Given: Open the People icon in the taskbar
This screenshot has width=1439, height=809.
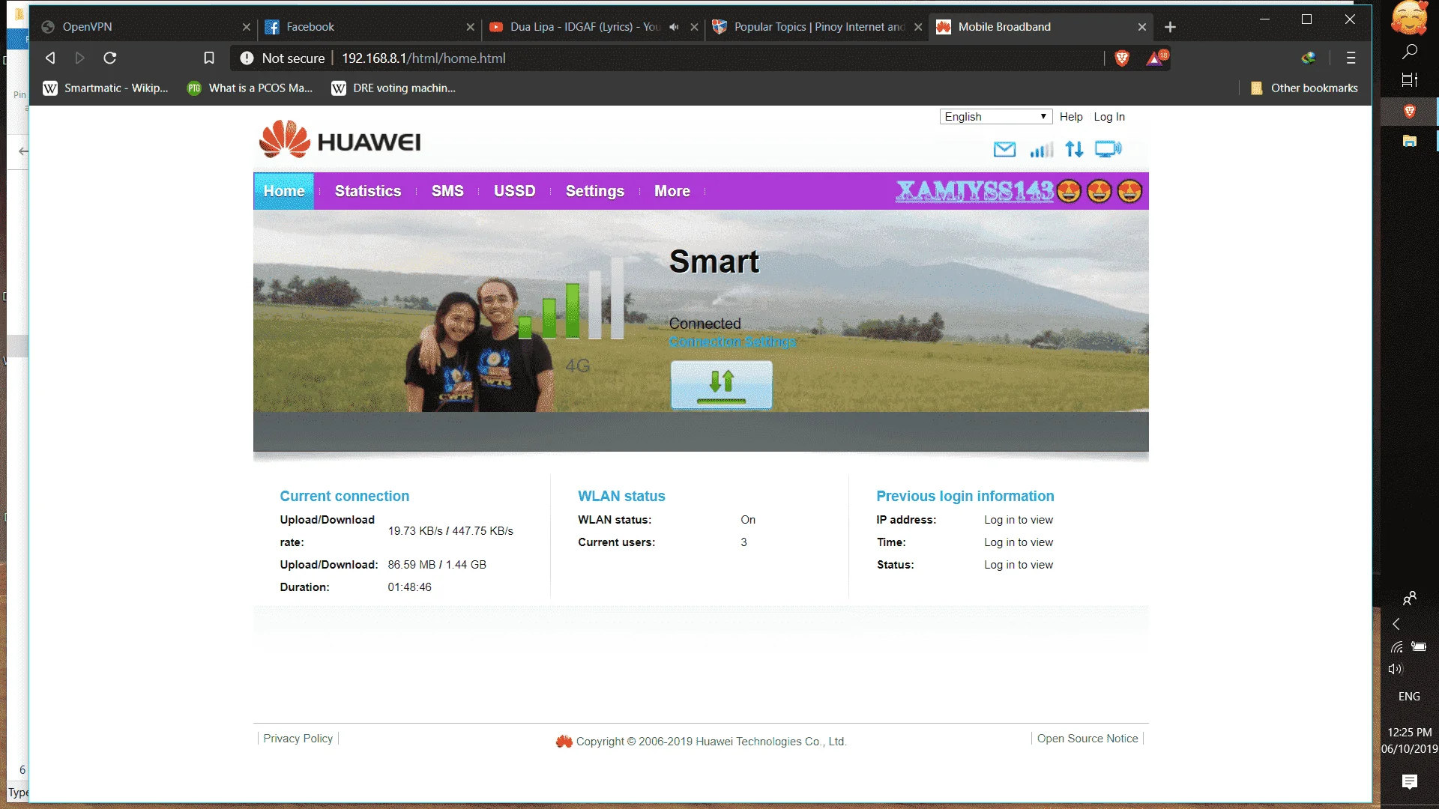Looking at the screenshot, I should 1409,598.
